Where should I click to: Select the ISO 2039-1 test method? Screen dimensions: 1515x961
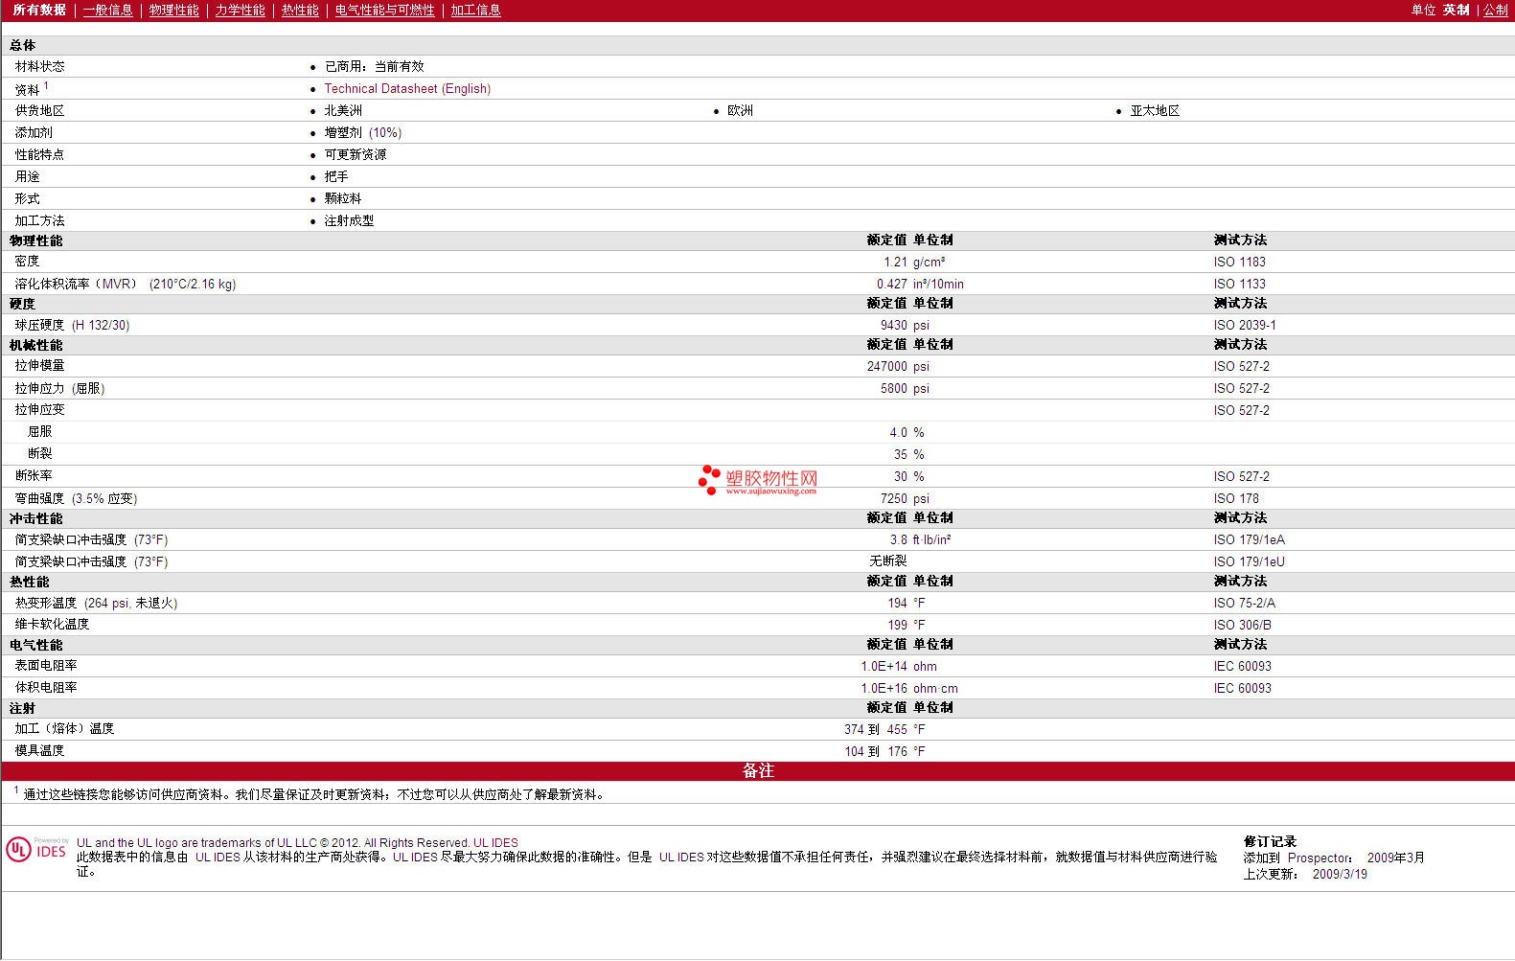pos(1245,325)
